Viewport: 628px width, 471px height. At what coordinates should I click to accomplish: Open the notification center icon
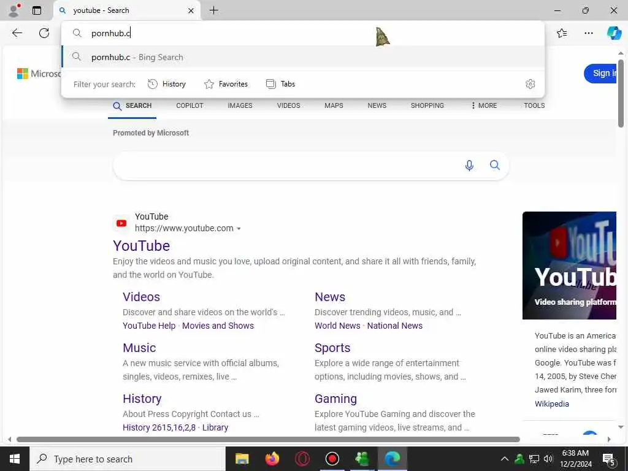(x=609, y=459)
